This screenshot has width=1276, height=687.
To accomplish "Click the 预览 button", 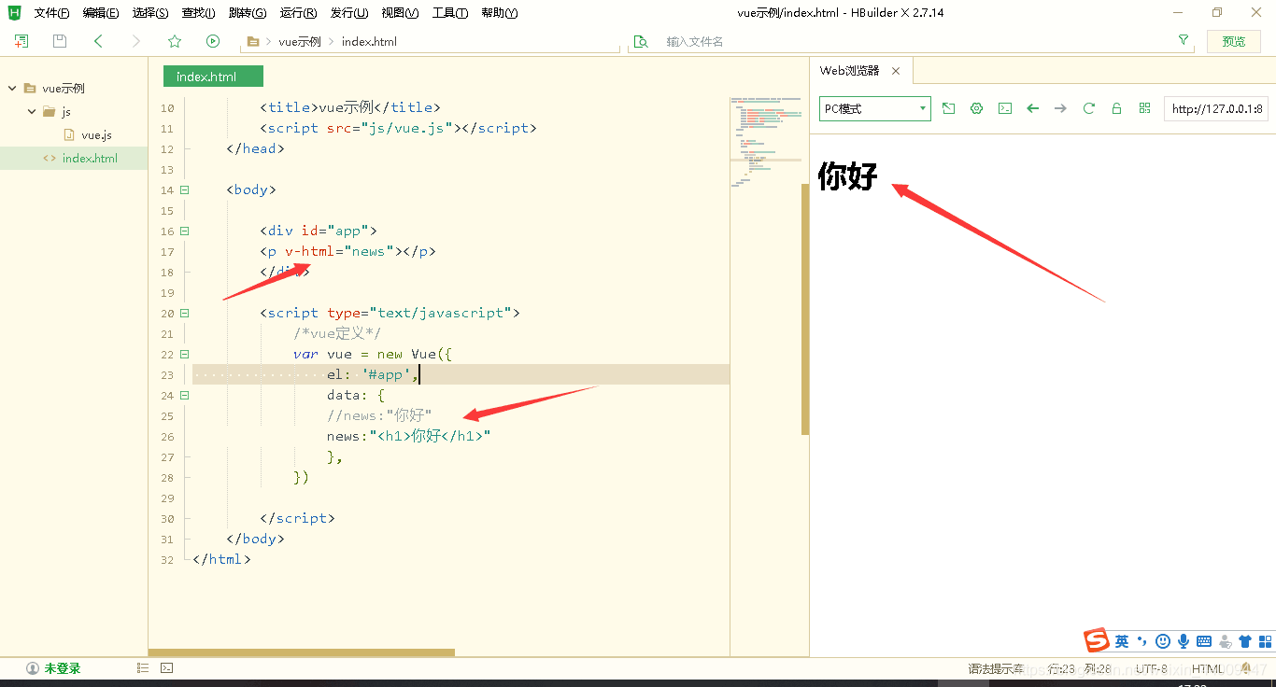I will point(1234,41).
